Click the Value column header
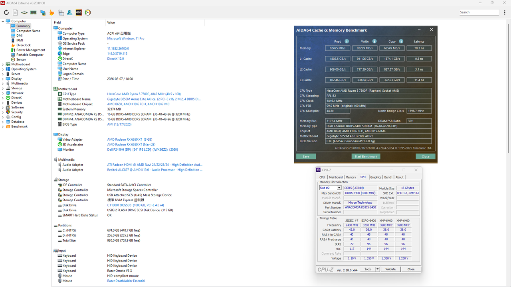This screenshot has height=287, width=511. (x=111, y=23)
